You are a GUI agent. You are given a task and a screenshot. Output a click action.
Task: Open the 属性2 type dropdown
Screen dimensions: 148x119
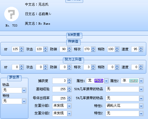point(141,81)
